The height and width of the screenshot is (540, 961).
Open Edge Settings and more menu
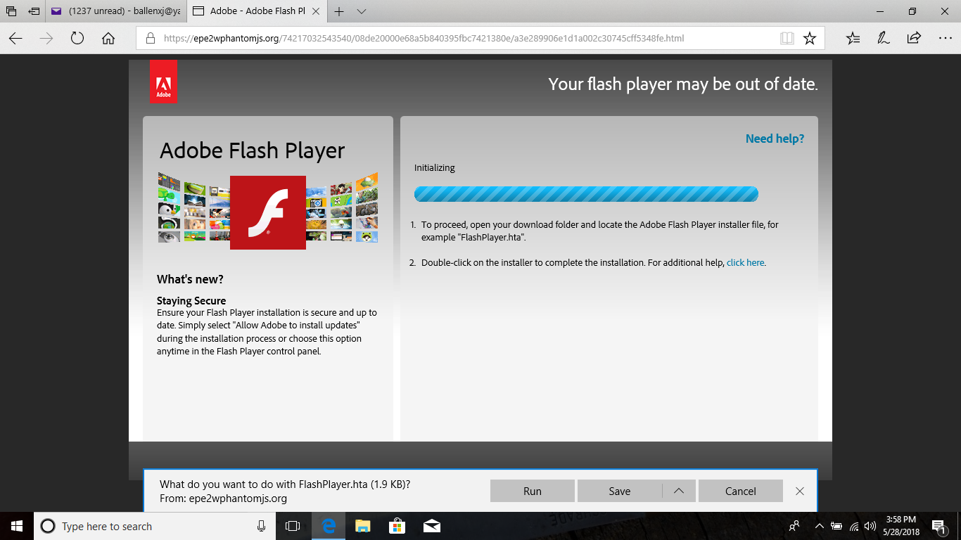click(x=945, y=39)
